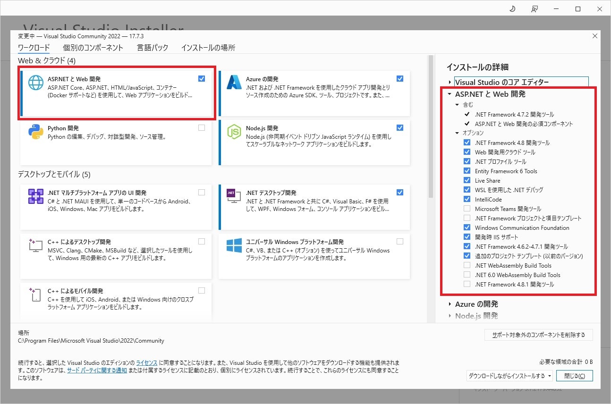Viewport: 611px width, 404px height.
Task: Uncheck the Node.js 開発 workload checkbox
Action: [400, 128]
